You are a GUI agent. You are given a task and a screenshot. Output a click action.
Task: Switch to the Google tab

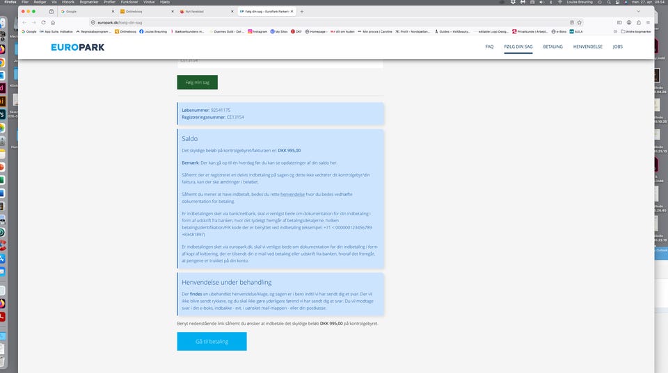[x=87, y=12]
